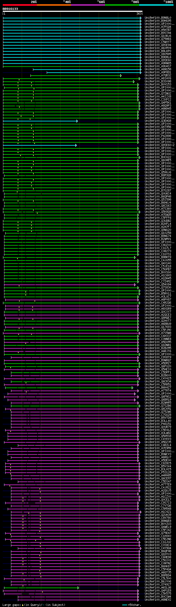Image resolution: width=176 pixels, height=607 pixels.
Task: Click the UniRef100_A7QB32 hit label
Action: coord(158,75)
